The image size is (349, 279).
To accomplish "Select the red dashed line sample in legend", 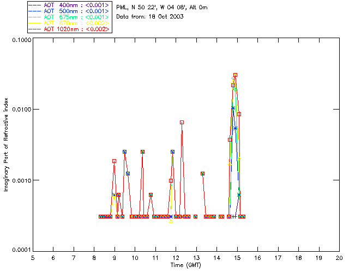I will point(35,29).
